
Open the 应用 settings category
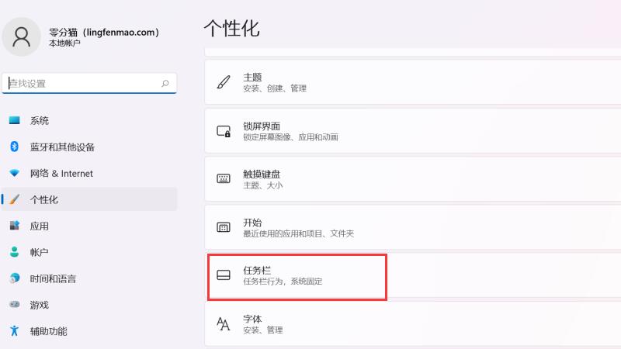[39, 226]
